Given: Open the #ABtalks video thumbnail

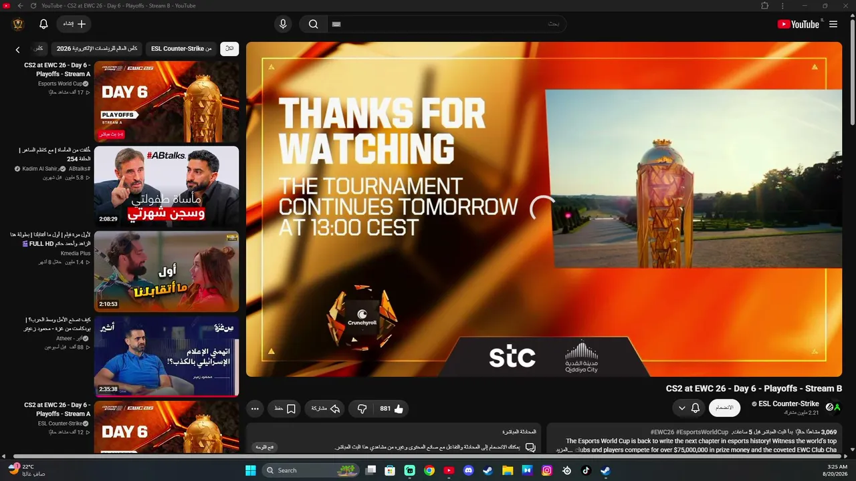Looking at the screenshot, I should pos(167,186).
